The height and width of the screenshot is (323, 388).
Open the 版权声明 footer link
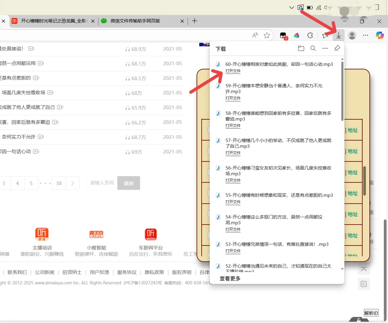click(x=182, y=272)
